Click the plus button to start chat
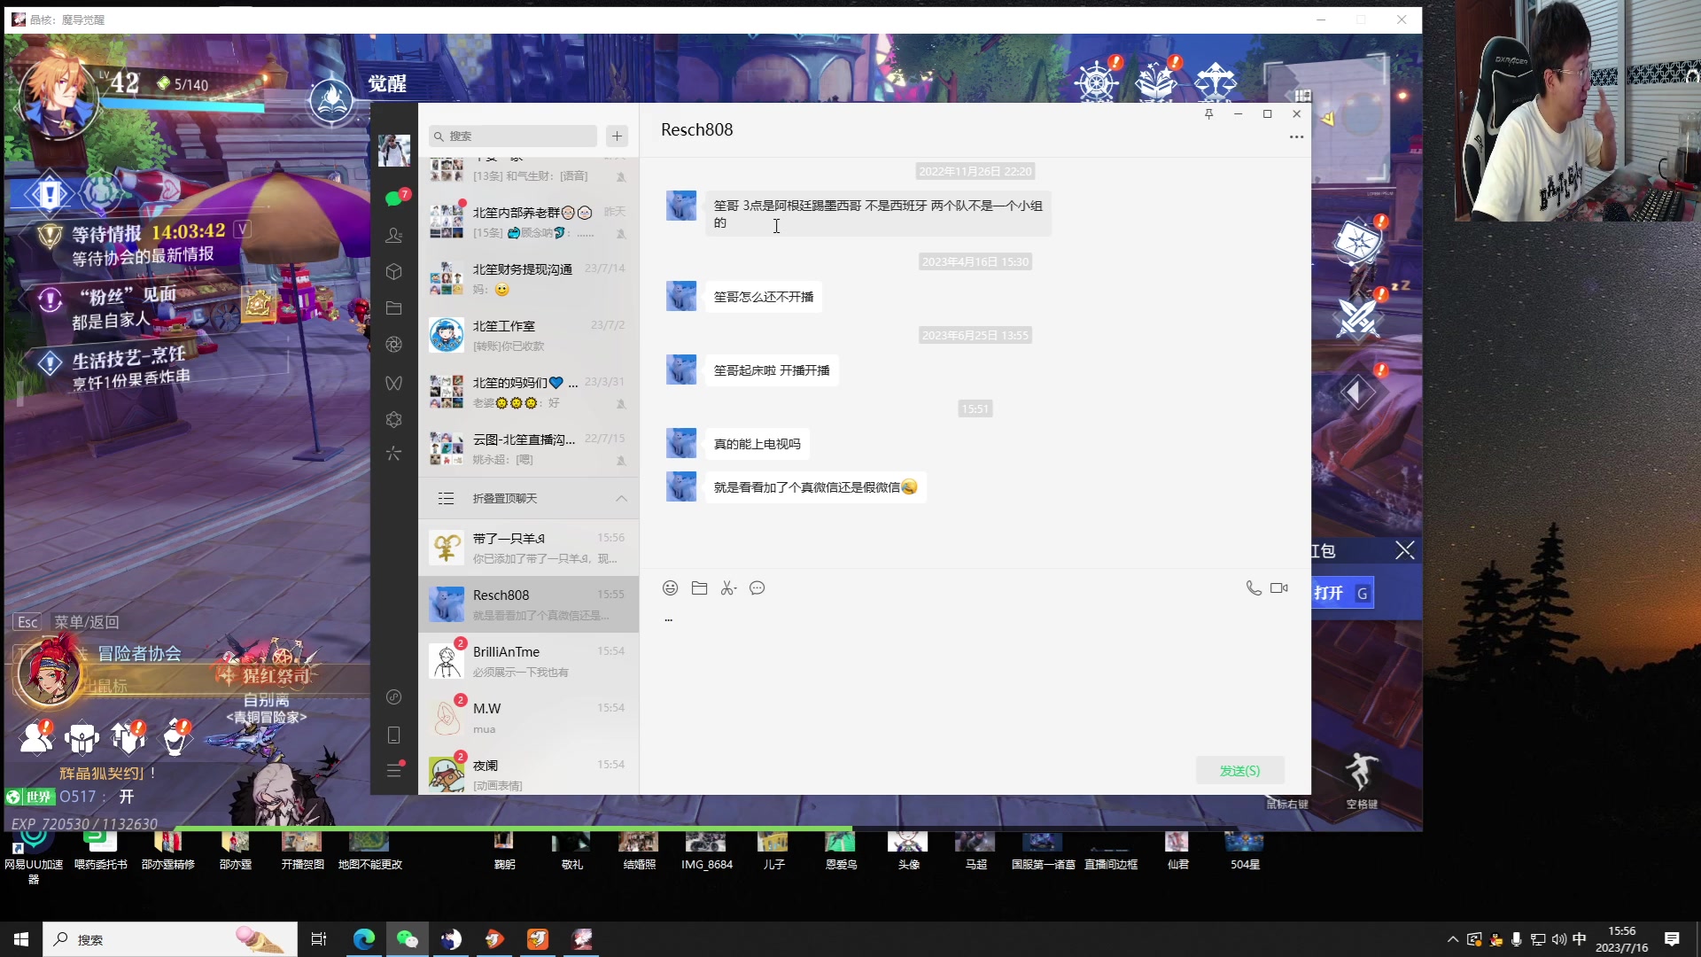 [617, 136]
